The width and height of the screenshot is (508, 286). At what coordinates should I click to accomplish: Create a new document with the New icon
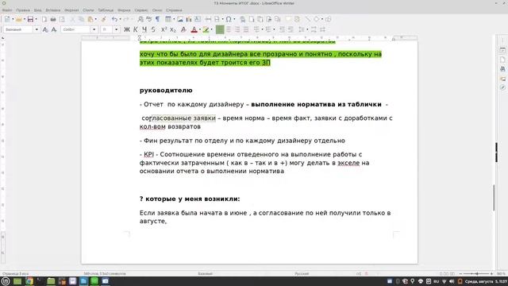click(x=7, y=19)
